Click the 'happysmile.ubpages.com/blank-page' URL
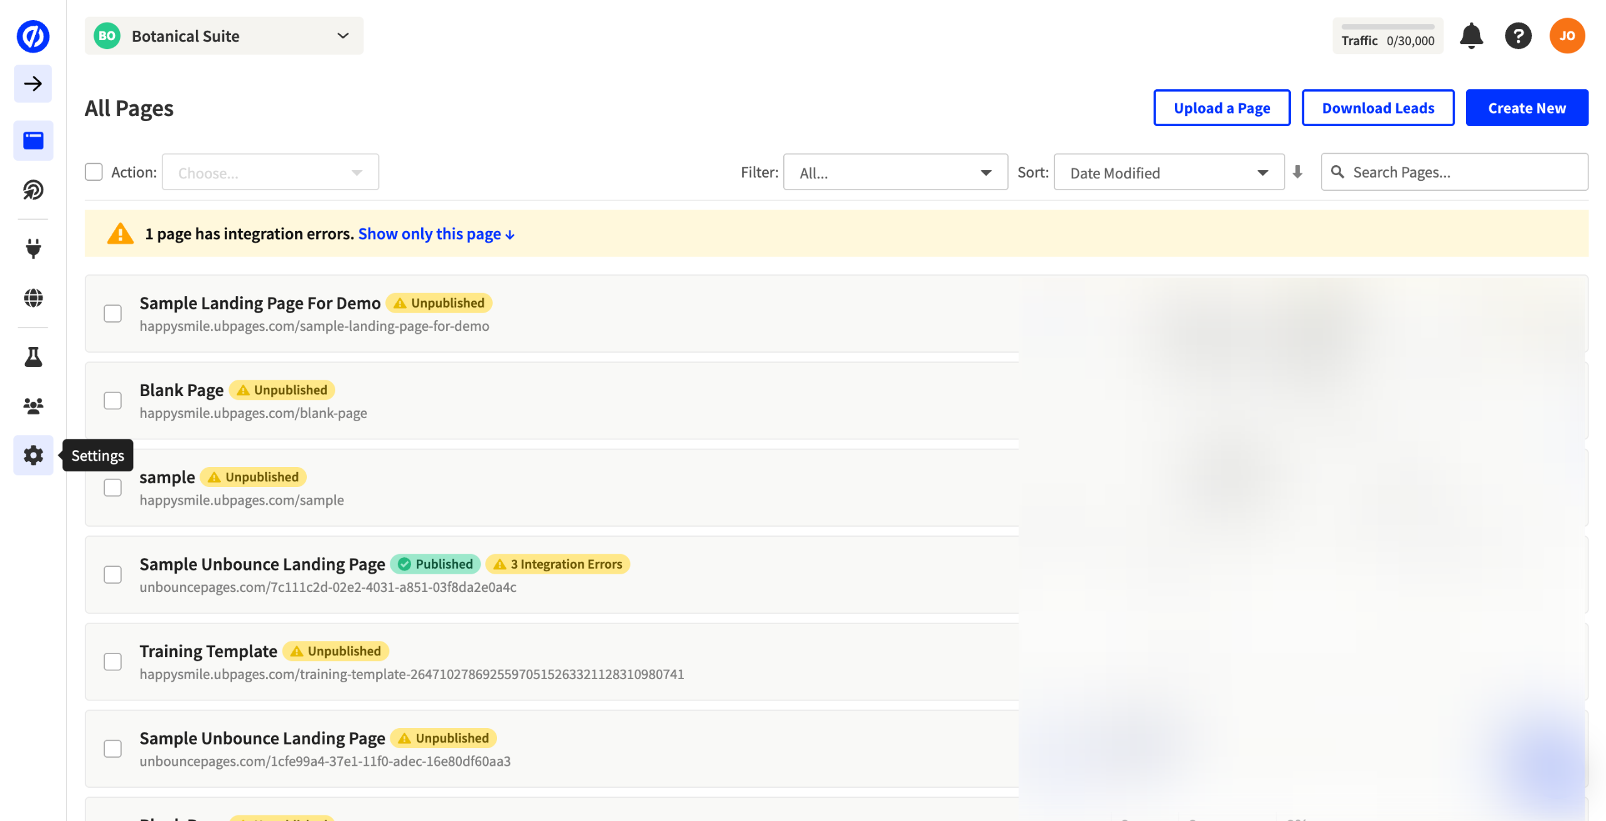Screen dimensions: 1606x821 [x=253, y=412]
